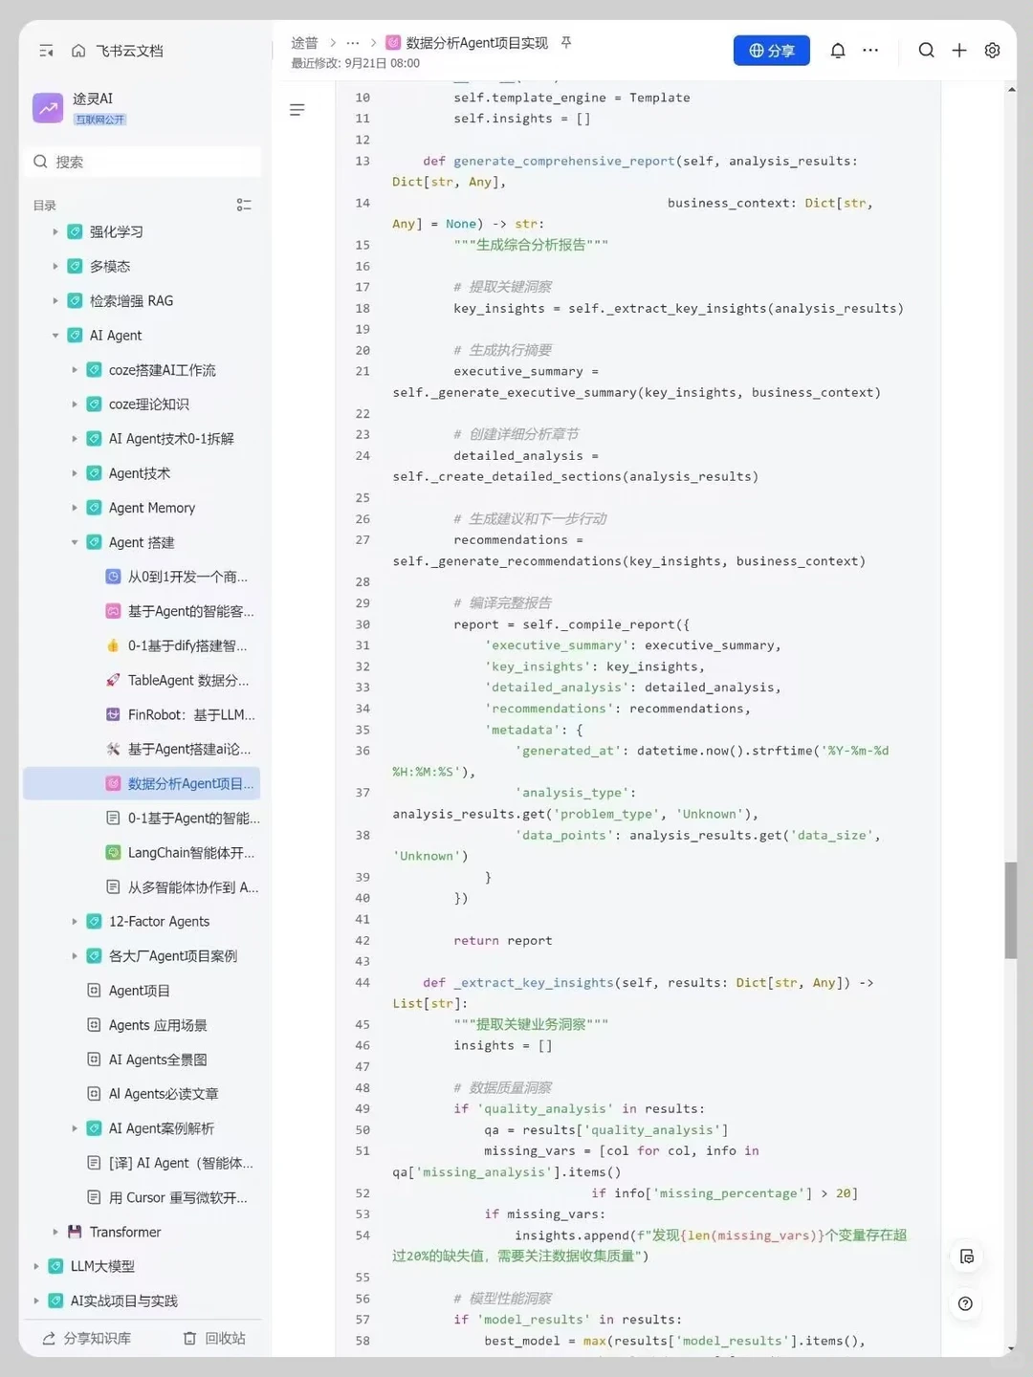
Task: Expand the 检索增强 RAG node
Action: pyautogui.click(x=55, y=300)
